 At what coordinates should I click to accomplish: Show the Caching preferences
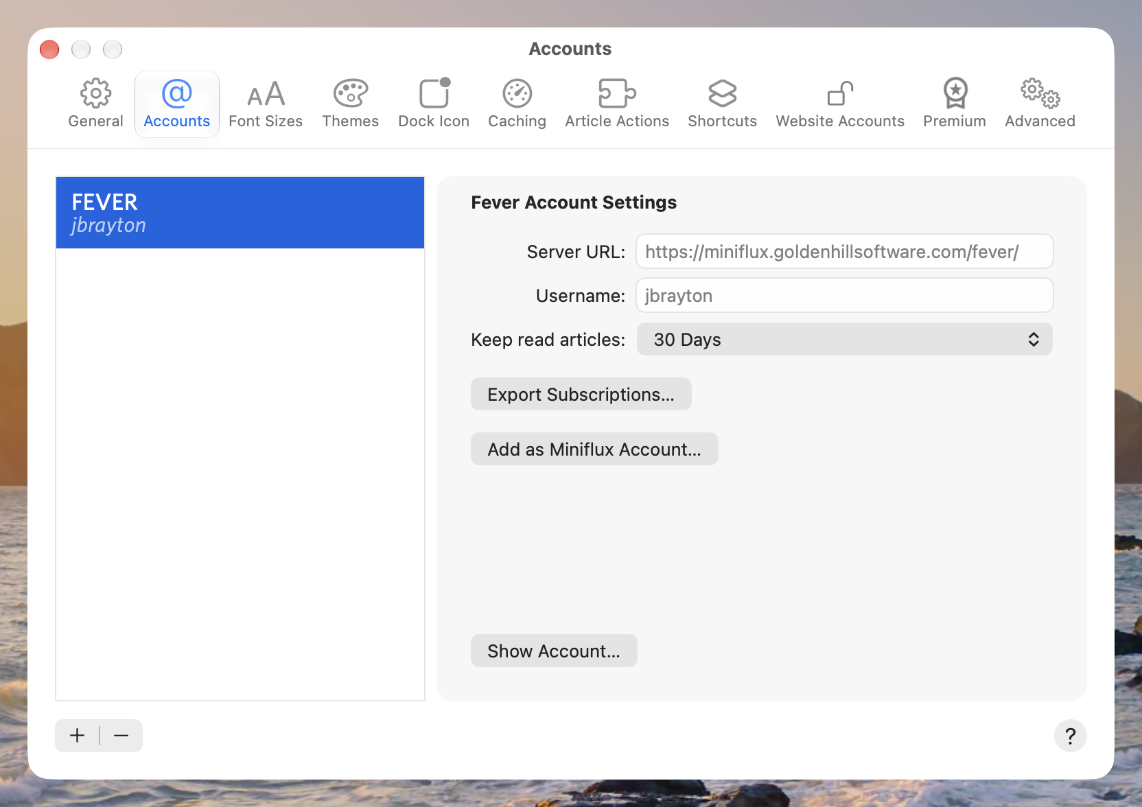(x=517, y=104)
